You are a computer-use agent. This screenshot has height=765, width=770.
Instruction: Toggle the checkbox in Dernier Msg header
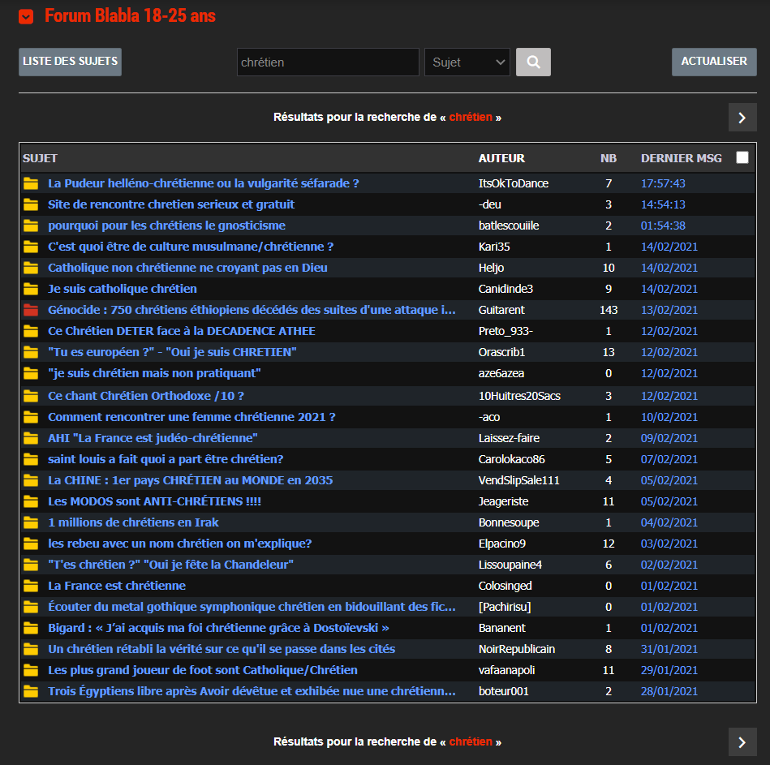click(x=742, y=158)
